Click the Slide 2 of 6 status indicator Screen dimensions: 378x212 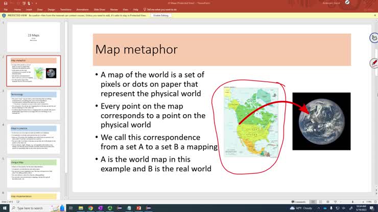coord(7,202)
